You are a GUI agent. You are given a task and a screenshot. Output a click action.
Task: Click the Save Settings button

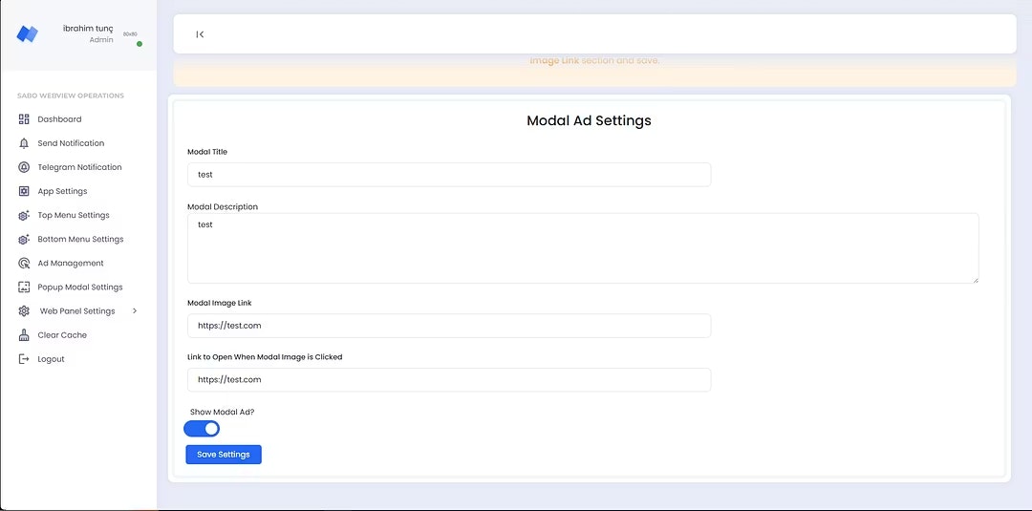coord(224,455)
